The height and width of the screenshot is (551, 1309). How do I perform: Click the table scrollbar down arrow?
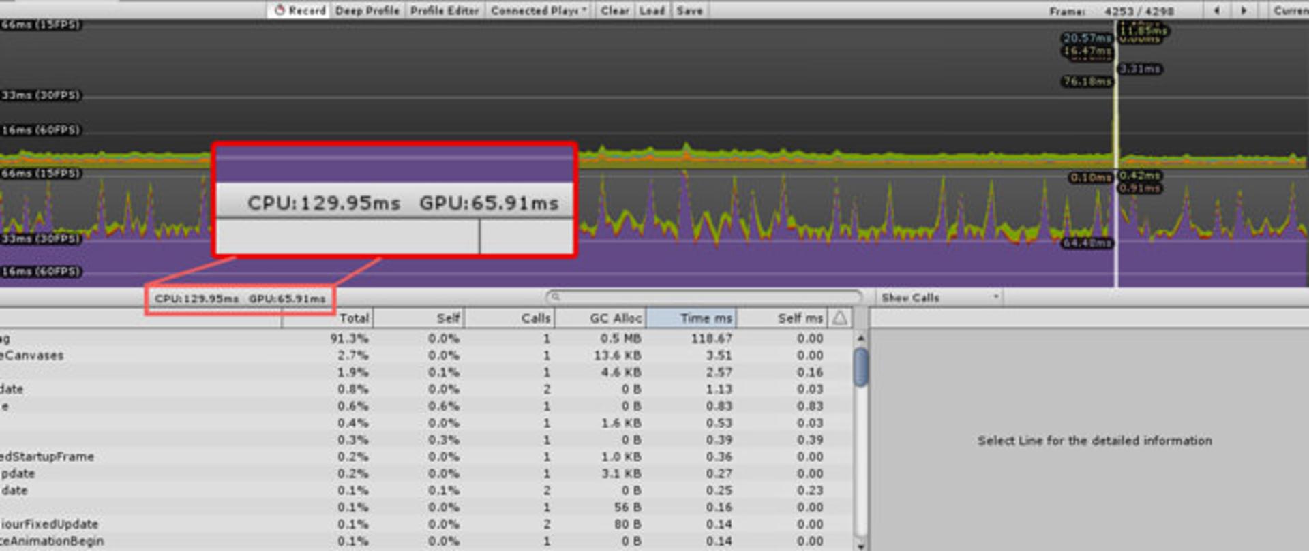[x=861, y=545]
